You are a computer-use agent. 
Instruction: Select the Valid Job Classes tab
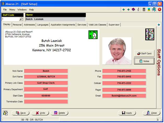coord(97,25)
